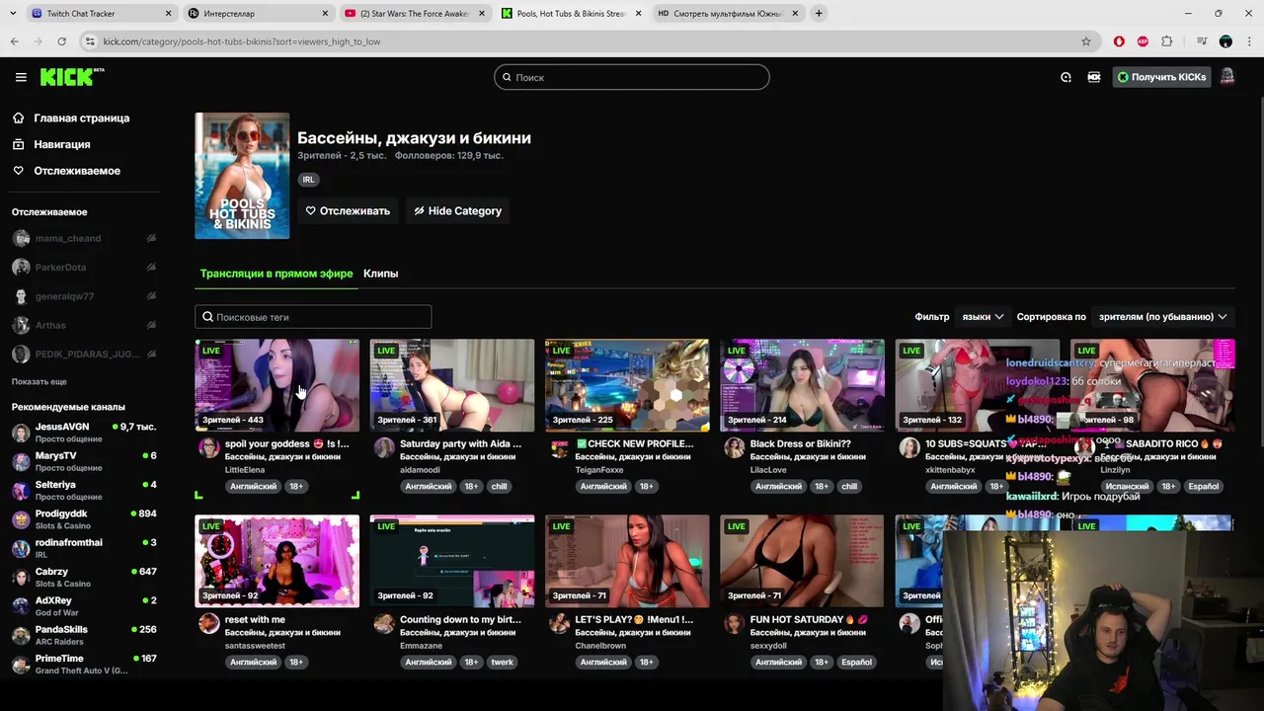Switch to Интерстеллар browser tab
1264x711 pixels.
(x=257, y=14)
